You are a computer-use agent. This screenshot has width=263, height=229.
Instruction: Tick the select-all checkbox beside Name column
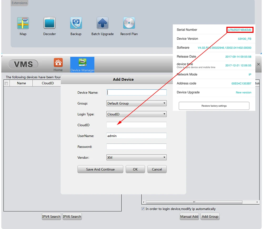(6, 84)
